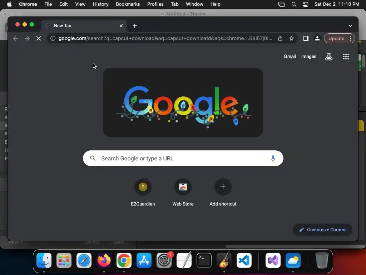Open the Apple menu
The image size is (366, 275).
[x=9, y=4]
